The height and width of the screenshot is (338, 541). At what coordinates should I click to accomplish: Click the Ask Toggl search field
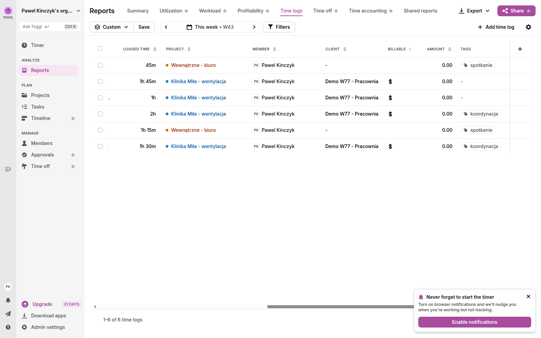pyautogui.click(x=50, y=27)
